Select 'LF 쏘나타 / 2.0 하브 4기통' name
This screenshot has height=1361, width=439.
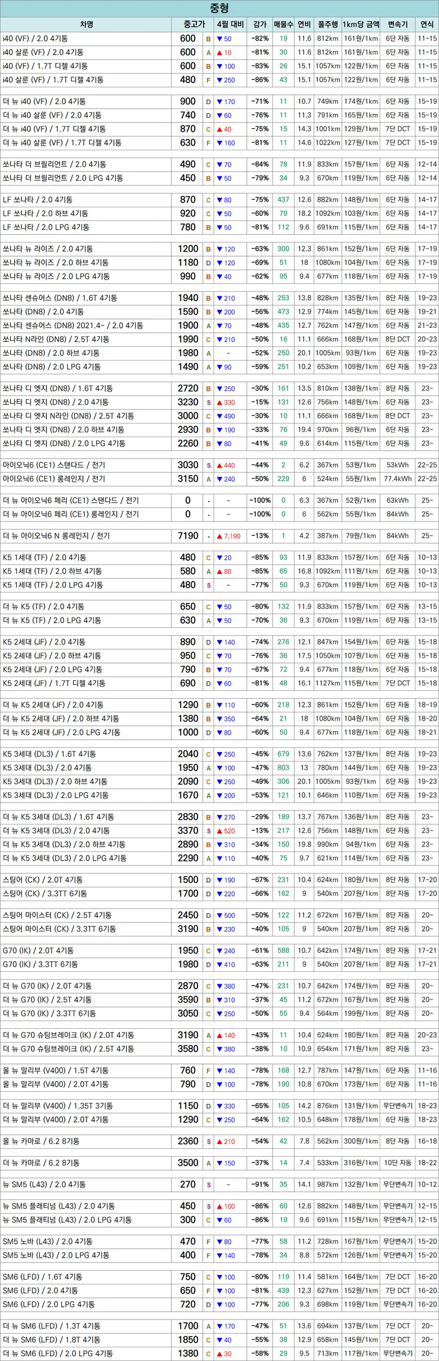(45, 213)
